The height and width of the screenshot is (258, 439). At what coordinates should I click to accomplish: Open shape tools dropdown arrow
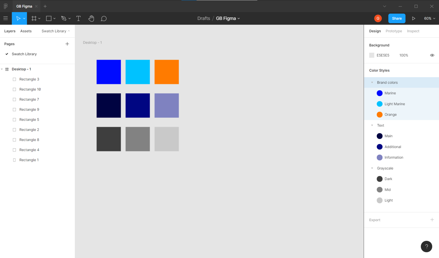(54, 19)
